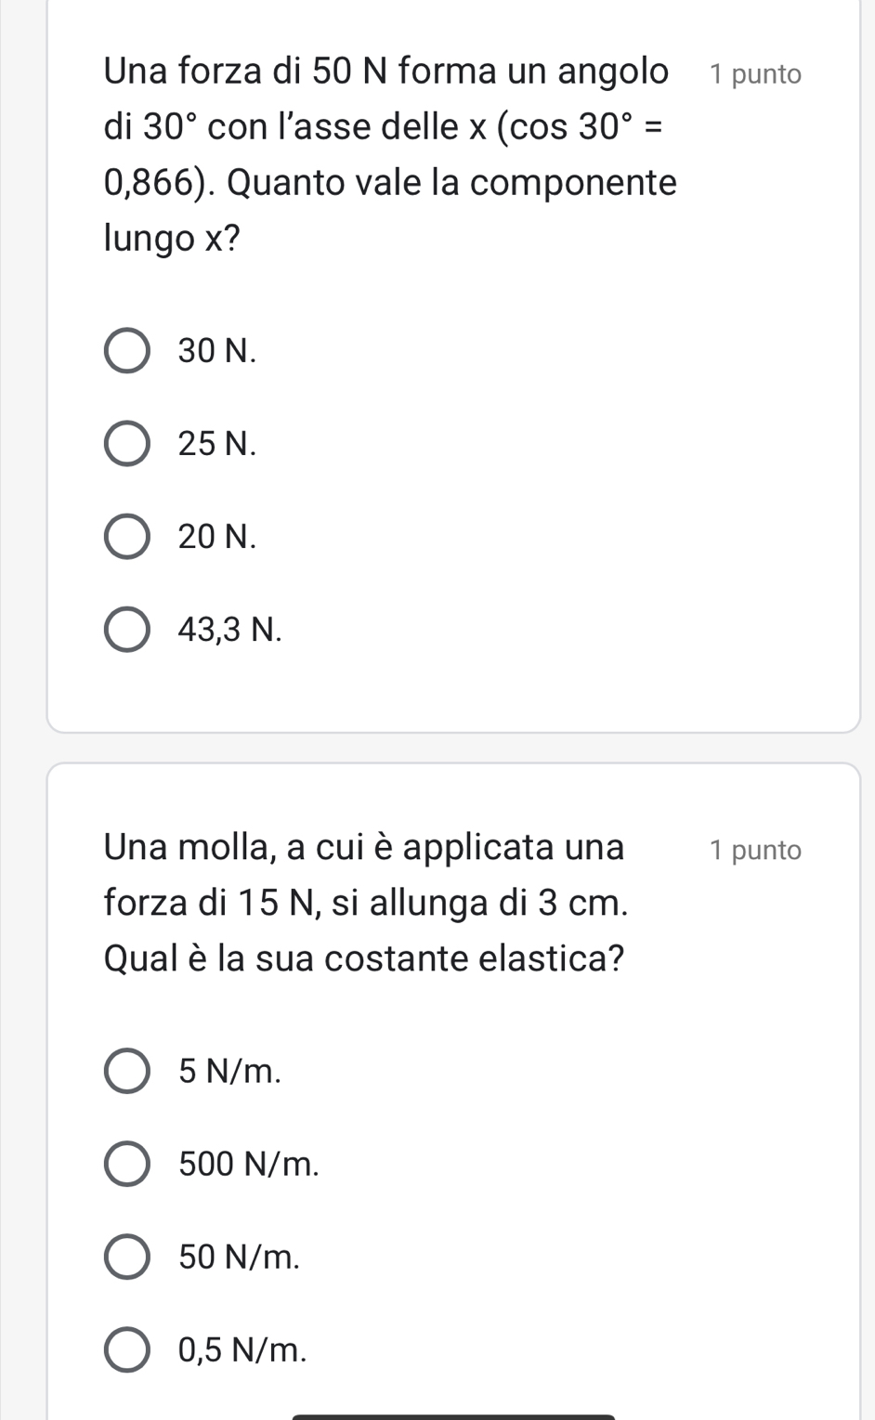The height and width of the screenshot is (1420, 875).
Task: Tap the "43,3 N." answer label text
Action: point(229,630)
